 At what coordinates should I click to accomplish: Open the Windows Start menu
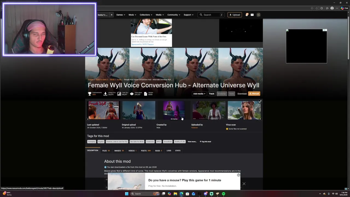tap(126, 194)
